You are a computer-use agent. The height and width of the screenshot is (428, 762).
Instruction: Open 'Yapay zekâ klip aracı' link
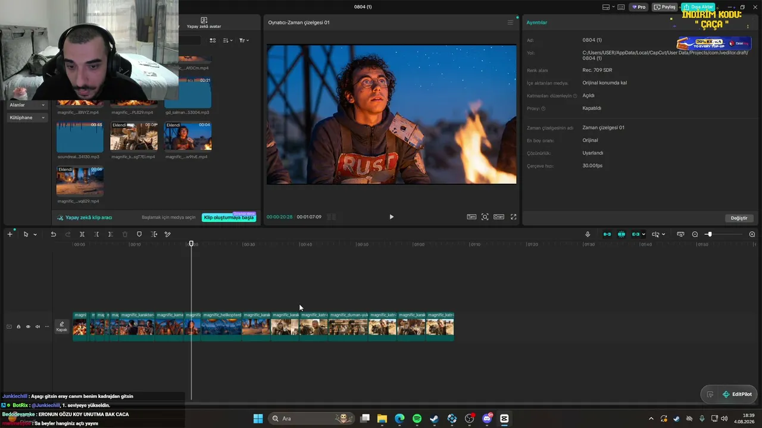coord(85,218)
